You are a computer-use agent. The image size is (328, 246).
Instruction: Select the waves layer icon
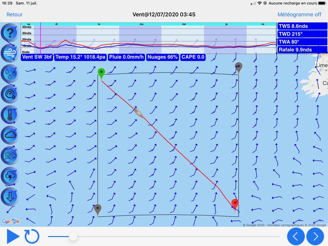tap(10, 155)
